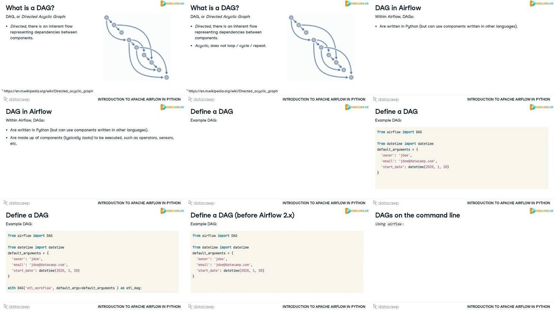Click the 'Using airflow:' subtitle text
This screenshot has height=311, width=554.
click(x=390, y=224)
